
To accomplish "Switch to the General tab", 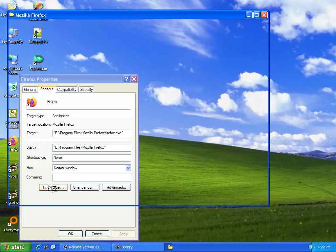I will [x=30, y=90].
